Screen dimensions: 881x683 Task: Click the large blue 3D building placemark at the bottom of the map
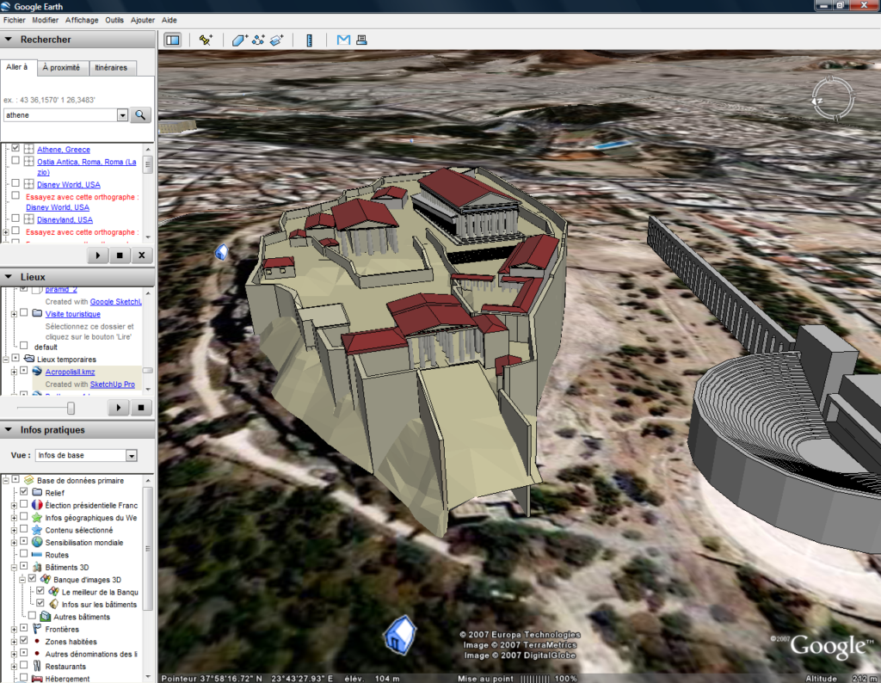tap(400, 635)
